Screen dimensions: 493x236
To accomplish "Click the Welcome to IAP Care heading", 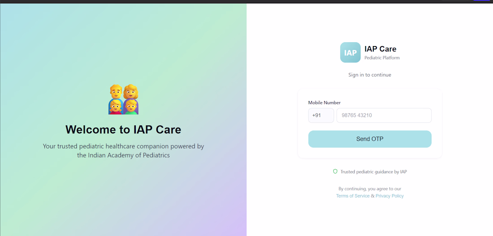I will coord(123,129).
